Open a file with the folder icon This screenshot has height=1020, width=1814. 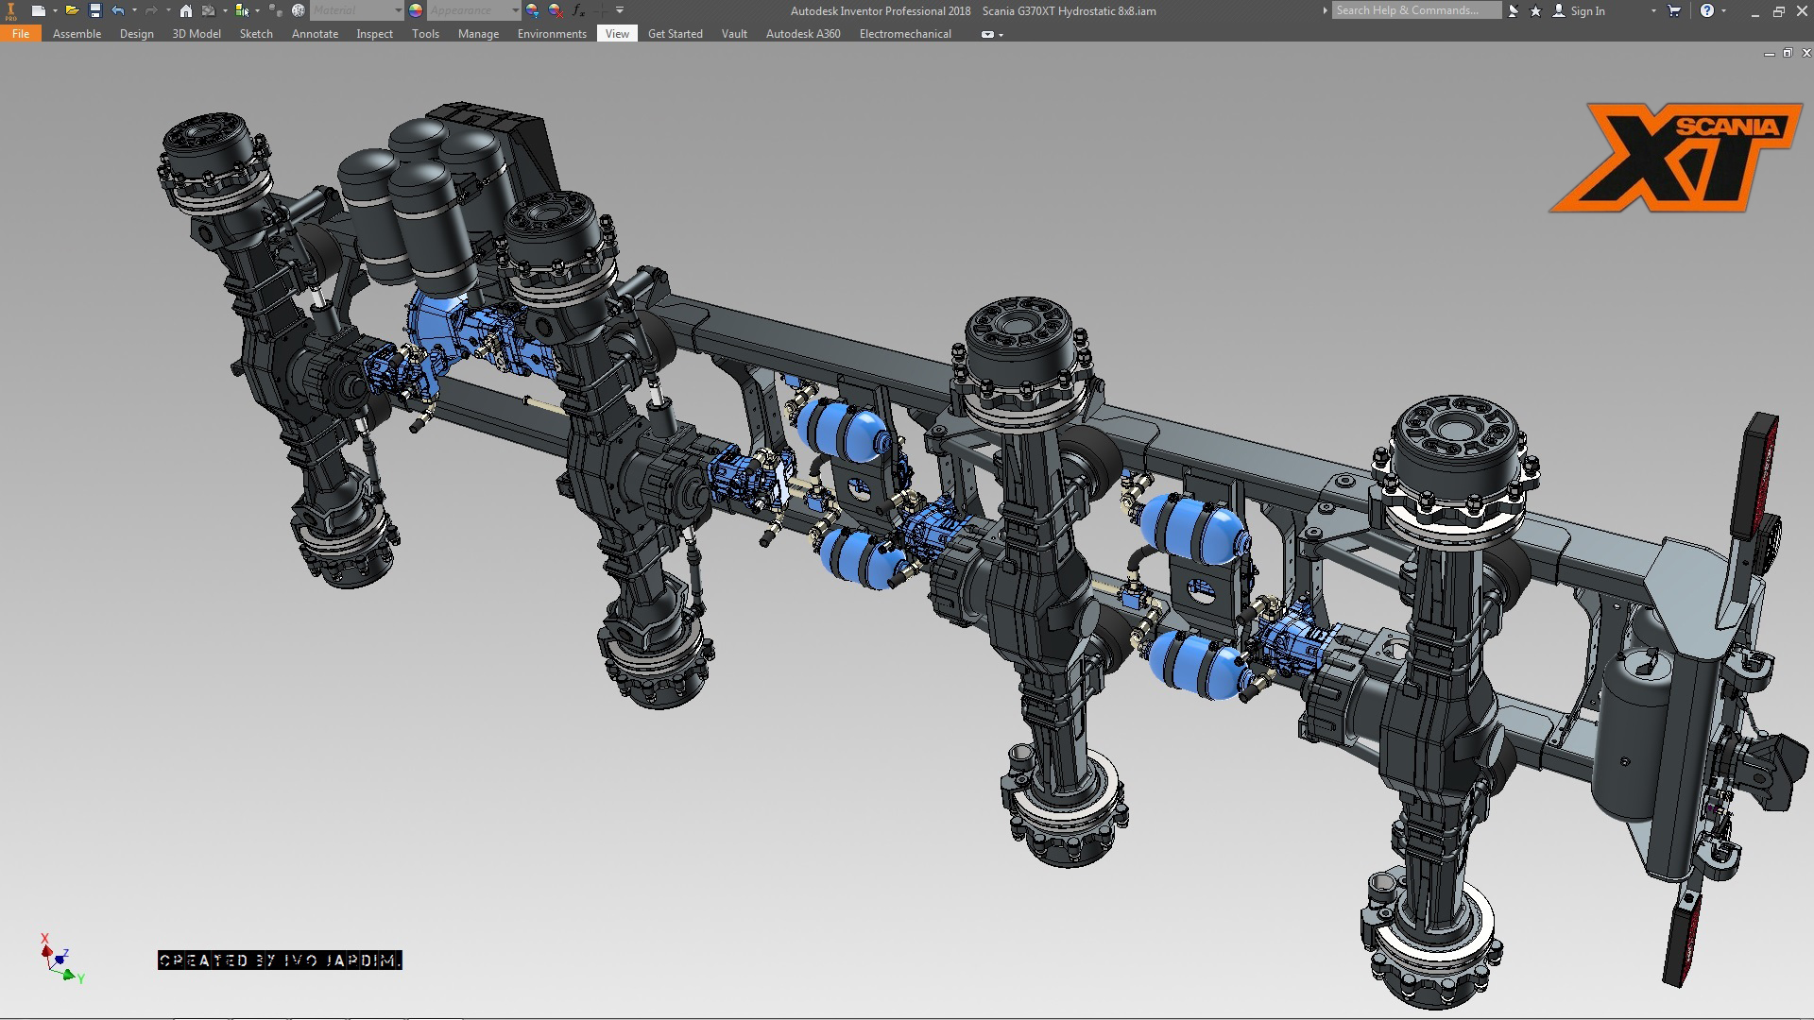coord(71,10)
